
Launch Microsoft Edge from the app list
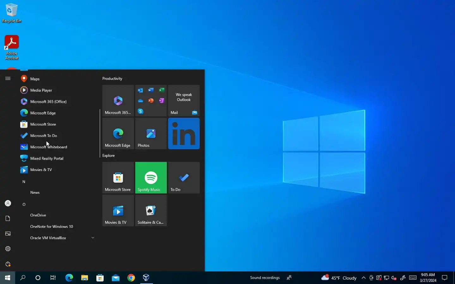click(57, 113)
